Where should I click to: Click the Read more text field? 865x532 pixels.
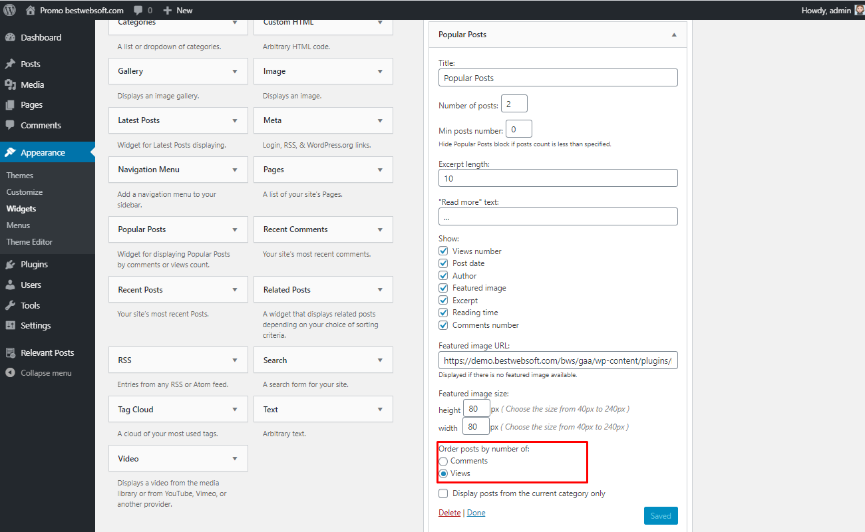click(x=558, y=217)
